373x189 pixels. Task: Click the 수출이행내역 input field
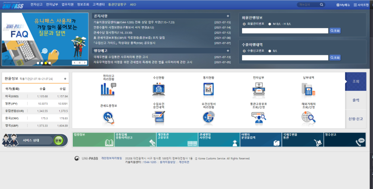pos(285,58)
